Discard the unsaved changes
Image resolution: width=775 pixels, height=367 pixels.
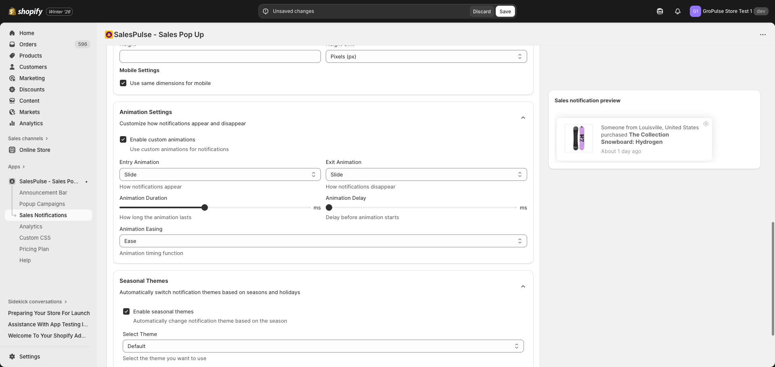[482, 11]
